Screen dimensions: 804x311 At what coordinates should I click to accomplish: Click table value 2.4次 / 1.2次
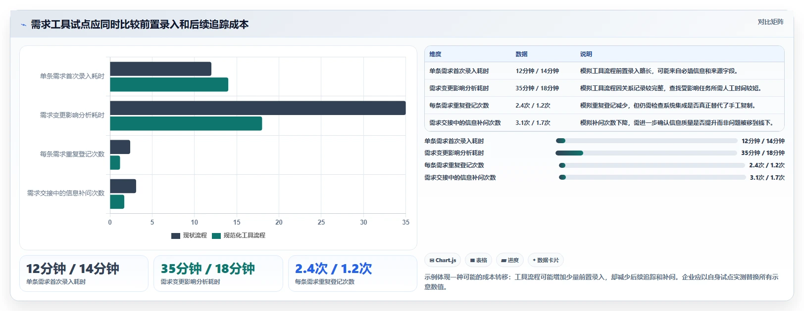tap(533, 106)
